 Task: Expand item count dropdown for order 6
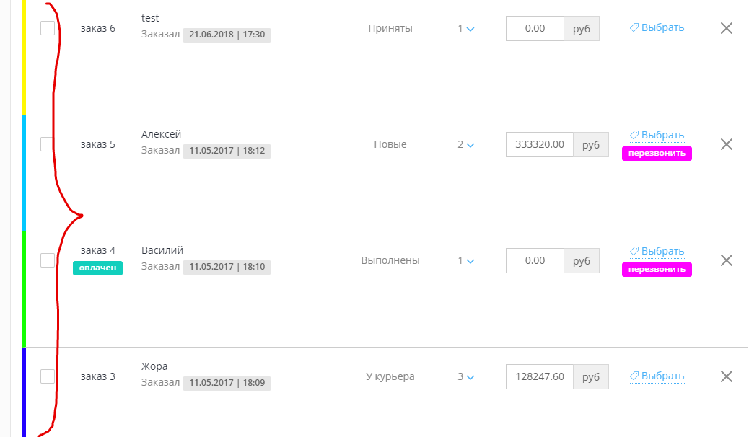[x=466, y=29]
